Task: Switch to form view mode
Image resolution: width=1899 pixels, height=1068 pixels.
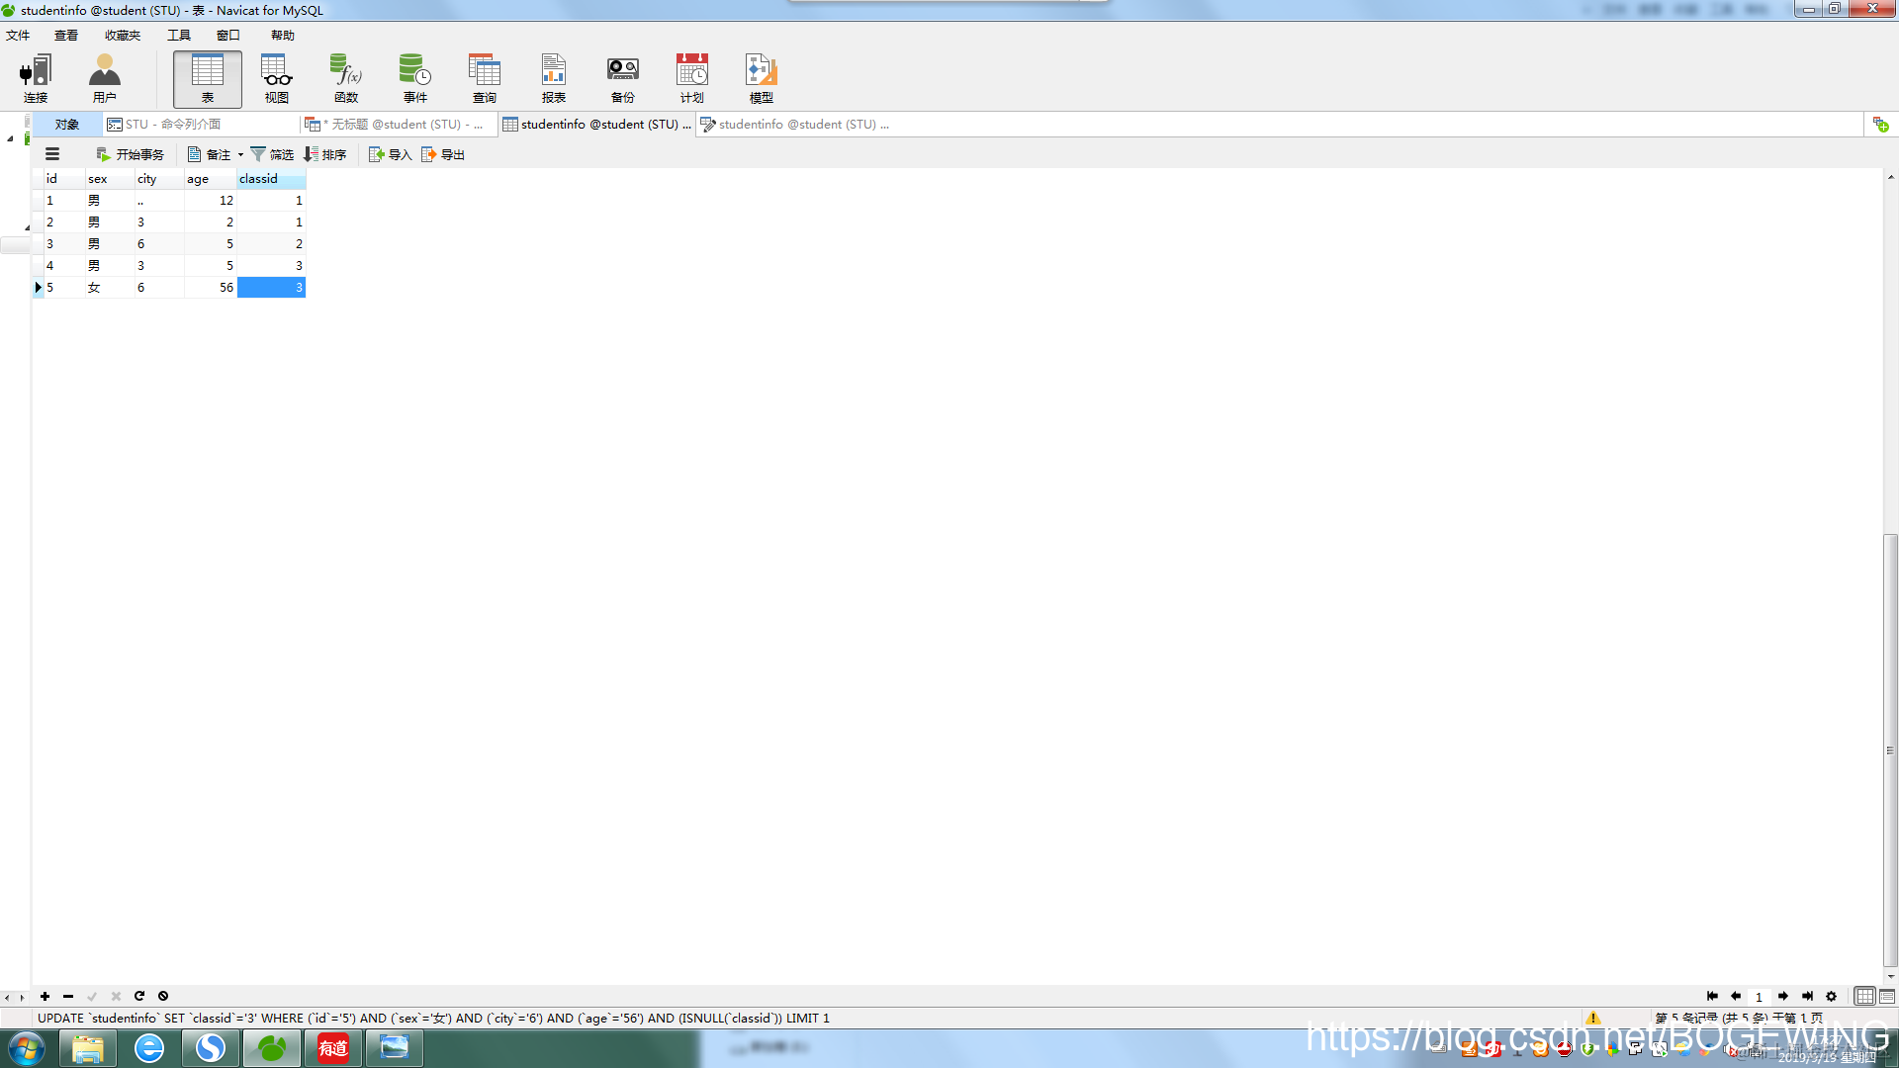Action: [1887, 996]
